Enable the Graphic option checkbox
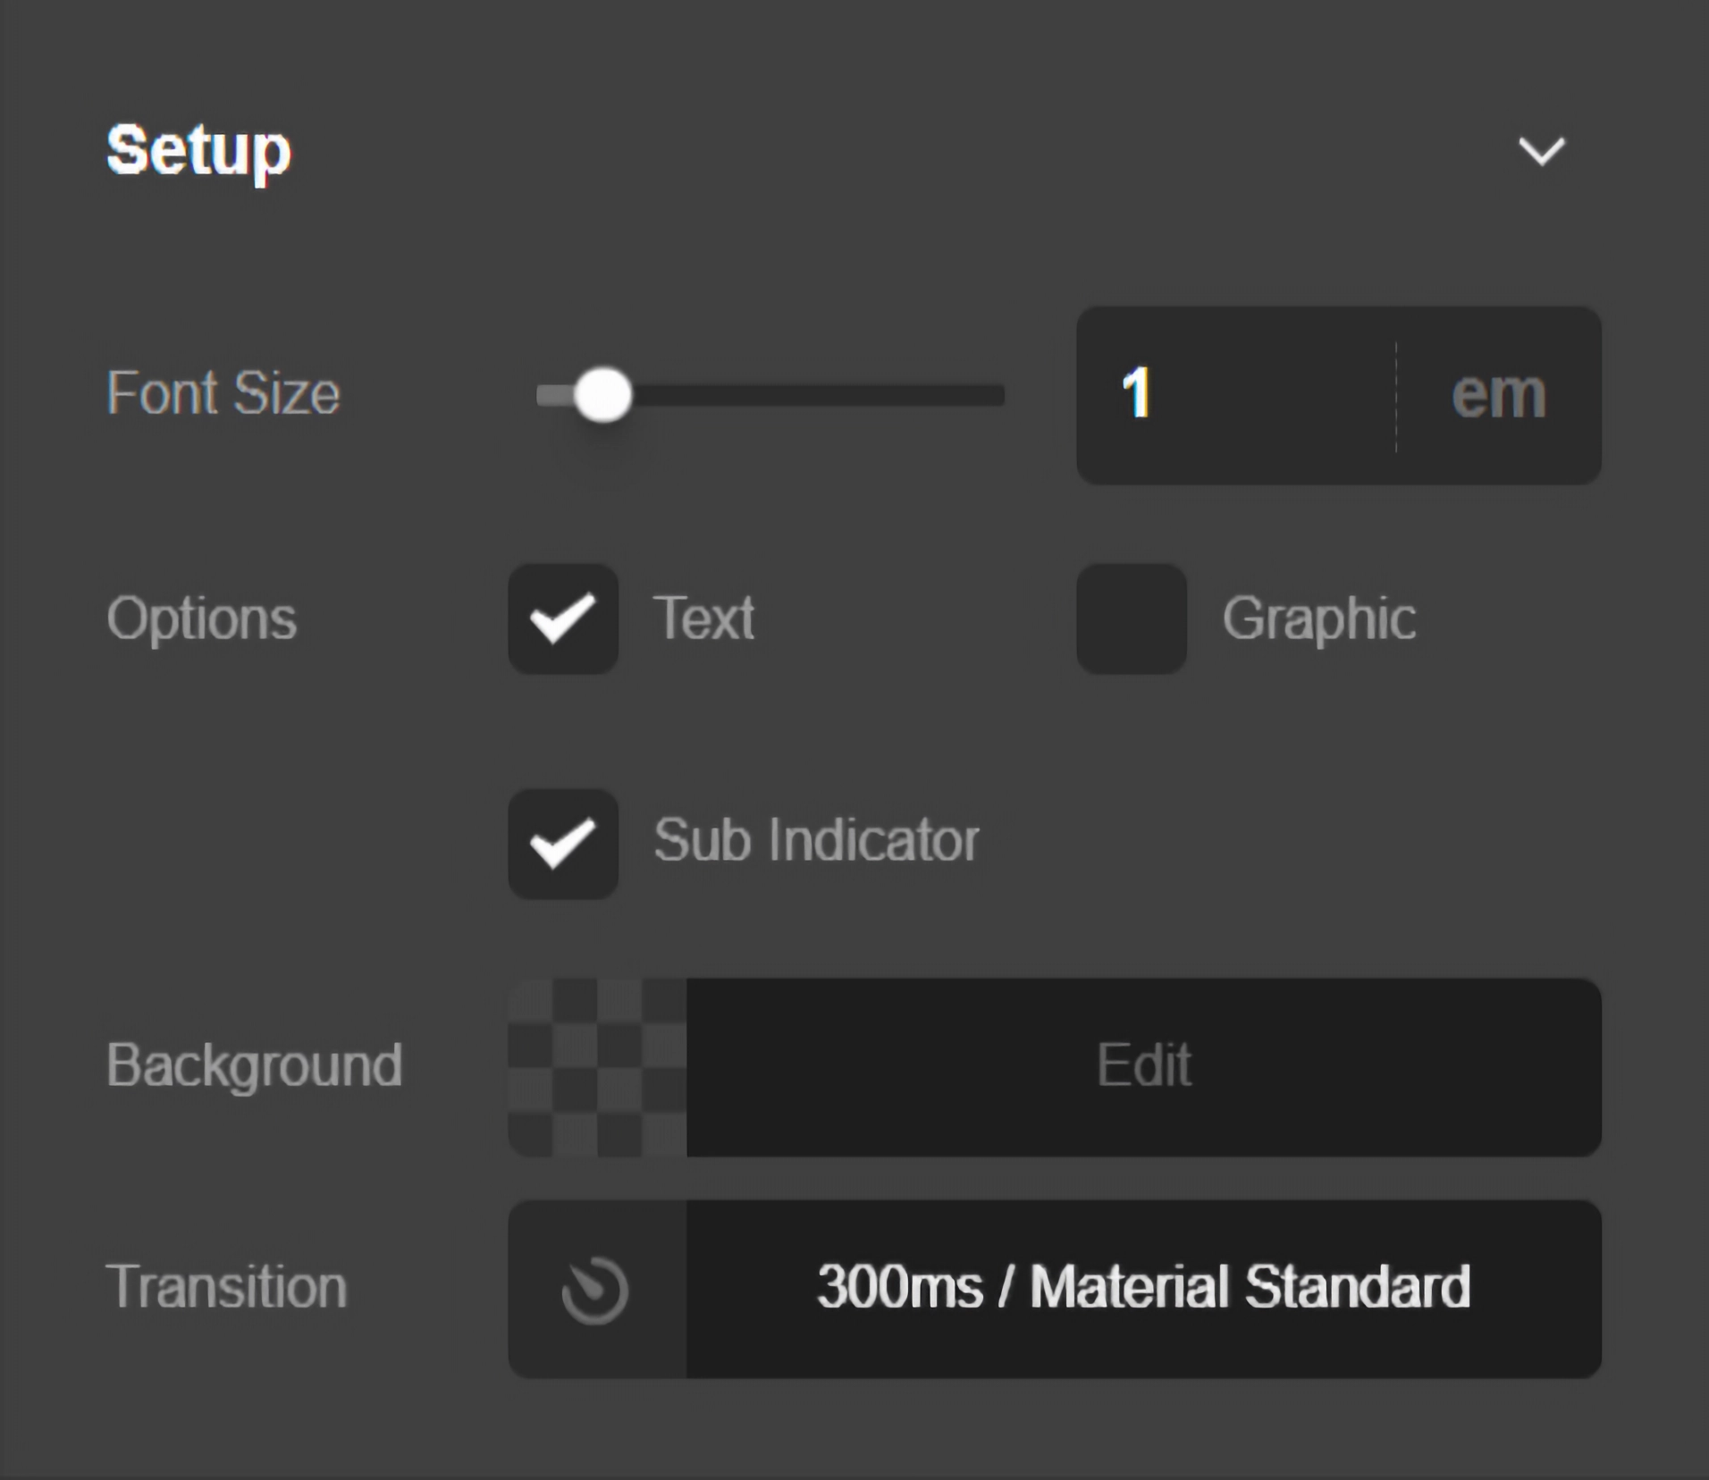The height and width of the screenshot is (1480, 1709). [1131, 618]
